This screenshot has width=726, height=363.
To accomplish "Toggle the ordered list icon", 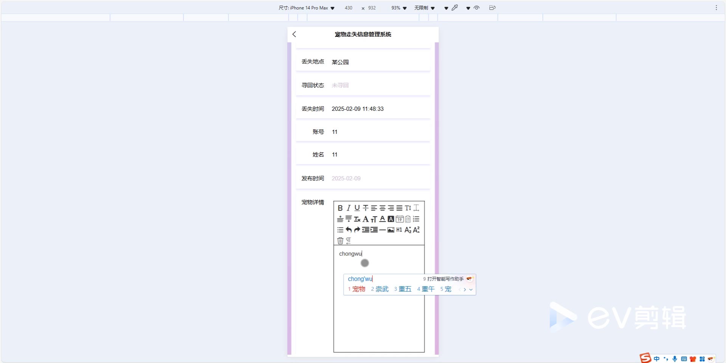I will tap(416, 219).
